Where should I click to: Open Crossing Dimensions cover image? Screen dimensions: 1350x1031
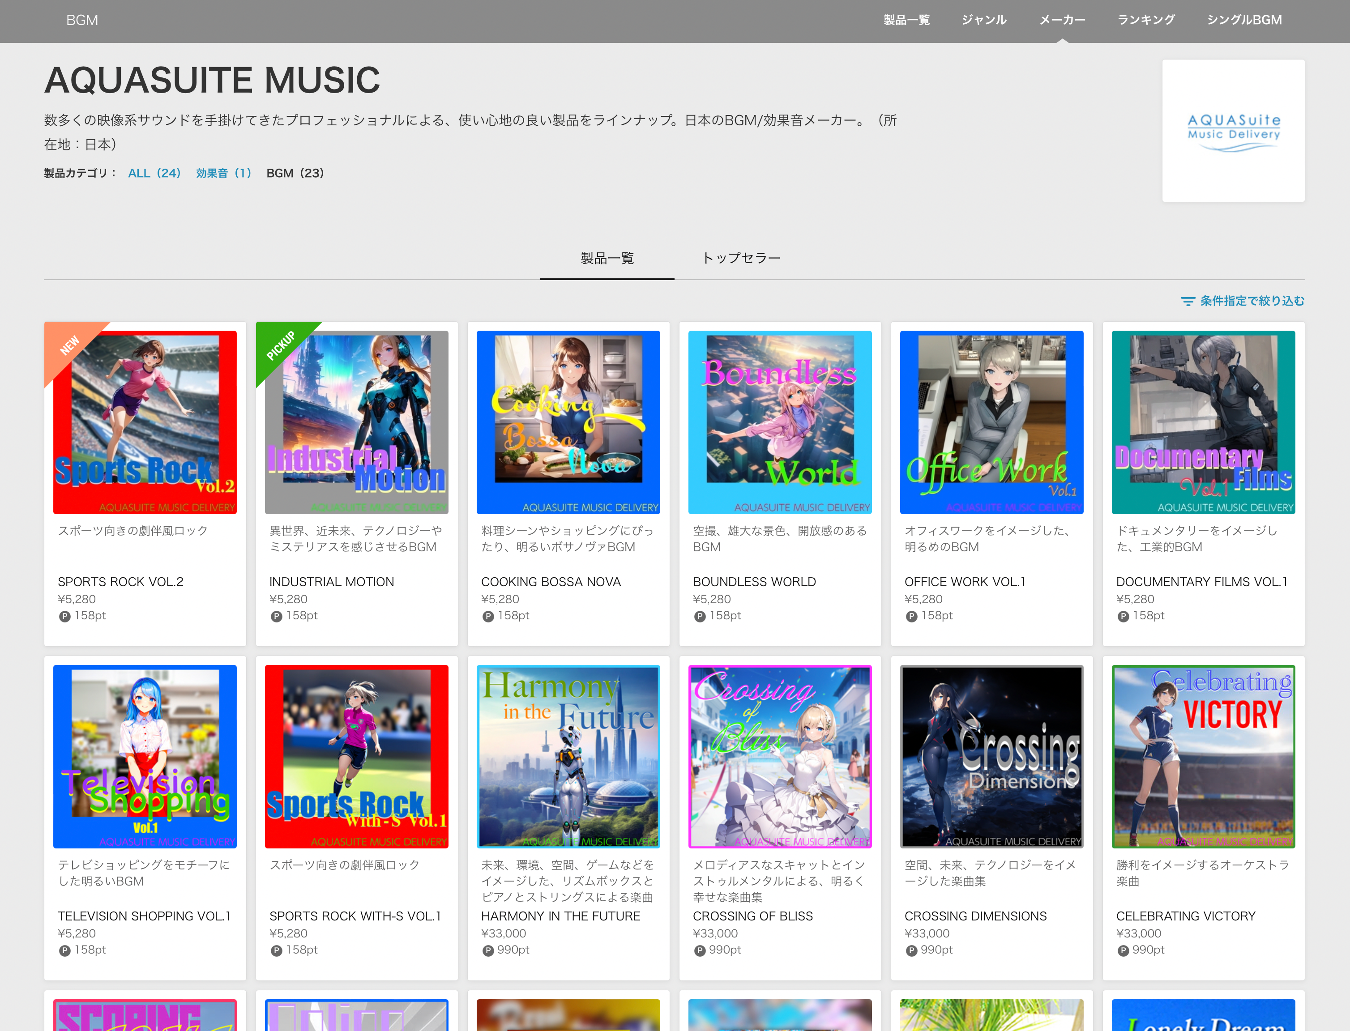click(x=992, y=757)
